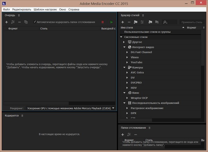Open the Watch Folders panel menu icon
The image size is (208, 152).
click(149, 128)
